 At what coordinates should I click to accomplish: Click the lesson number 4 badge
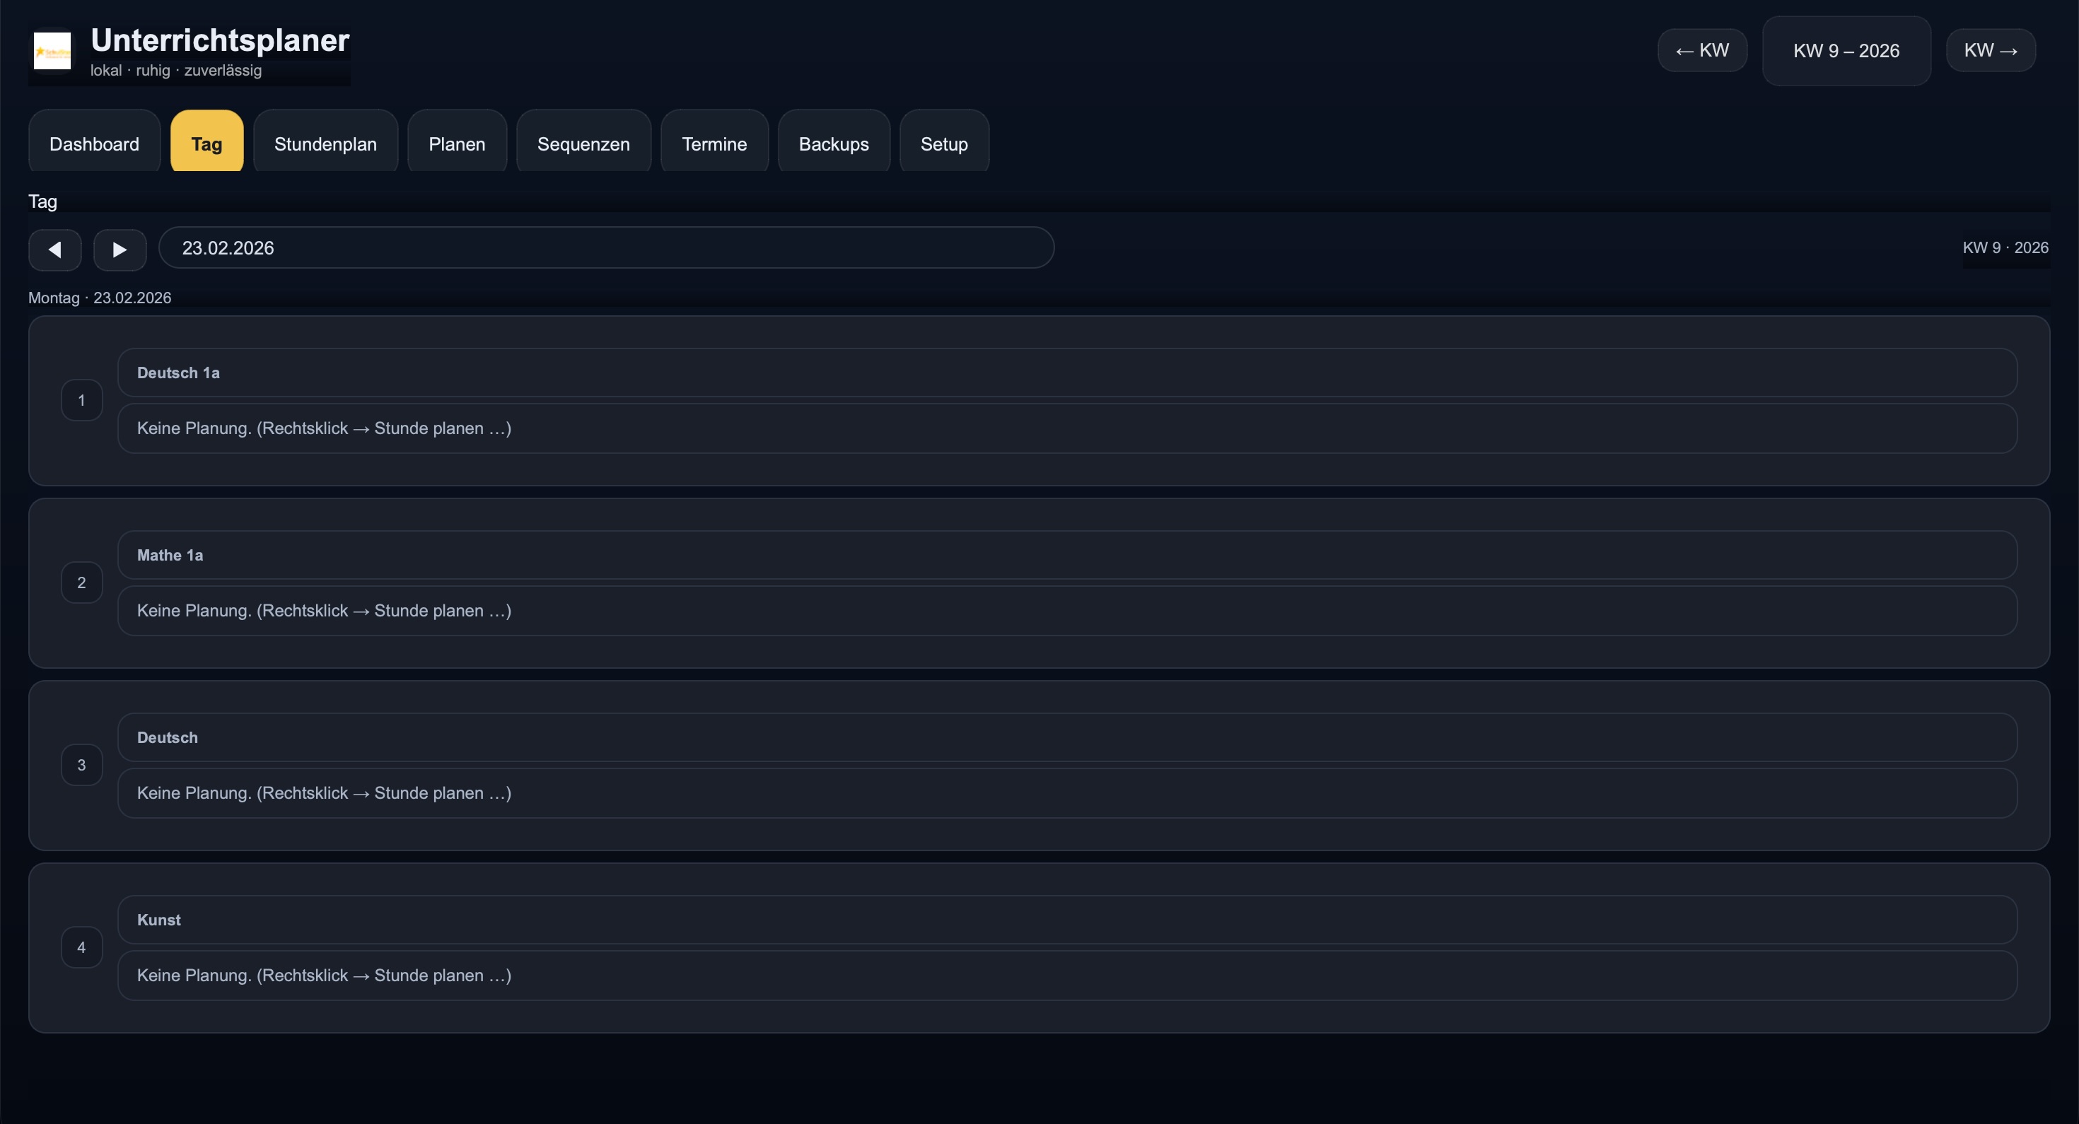(81, 947)
